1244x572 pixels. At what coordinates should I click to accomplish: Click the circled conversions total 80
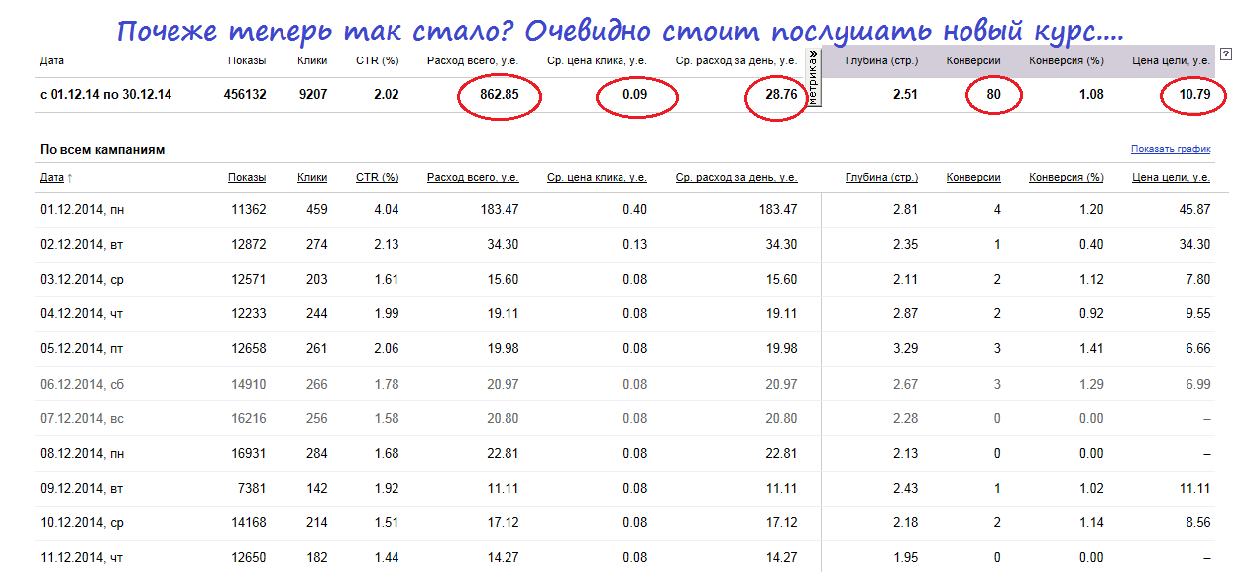[992, 96]
